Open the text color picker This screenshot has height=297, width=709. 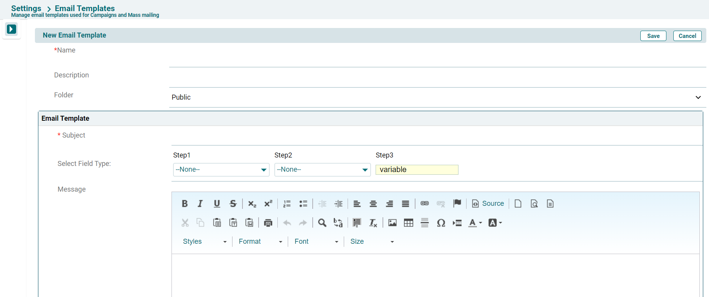(x=475, y=223)
